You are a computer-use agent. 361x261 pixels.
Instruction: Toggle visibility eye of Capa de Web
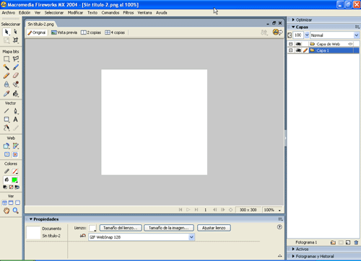click(x=298, y=44)
